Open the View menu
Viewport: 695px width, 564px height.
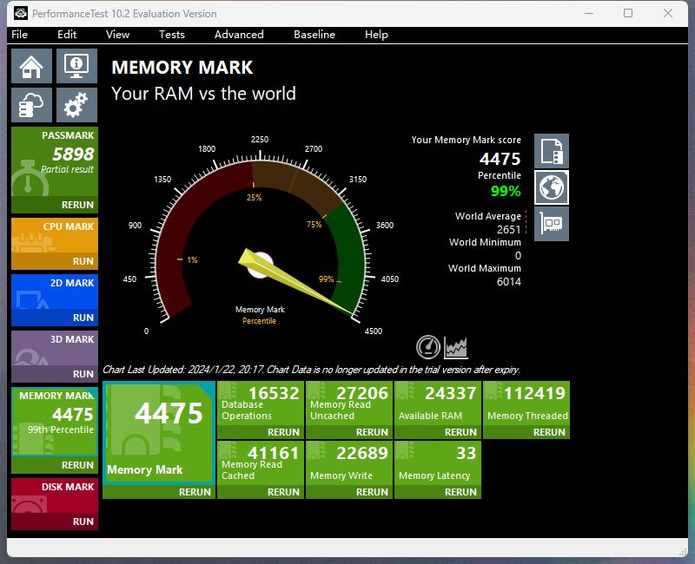(x=117, y=35)
